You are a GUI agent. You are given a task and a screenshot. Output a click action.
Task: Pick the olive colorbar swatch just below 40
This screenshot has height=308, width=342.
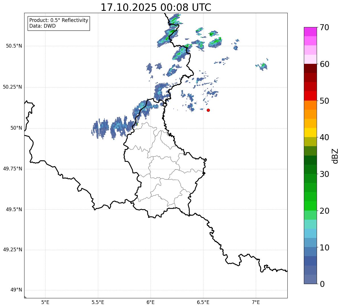coord(310,142)
